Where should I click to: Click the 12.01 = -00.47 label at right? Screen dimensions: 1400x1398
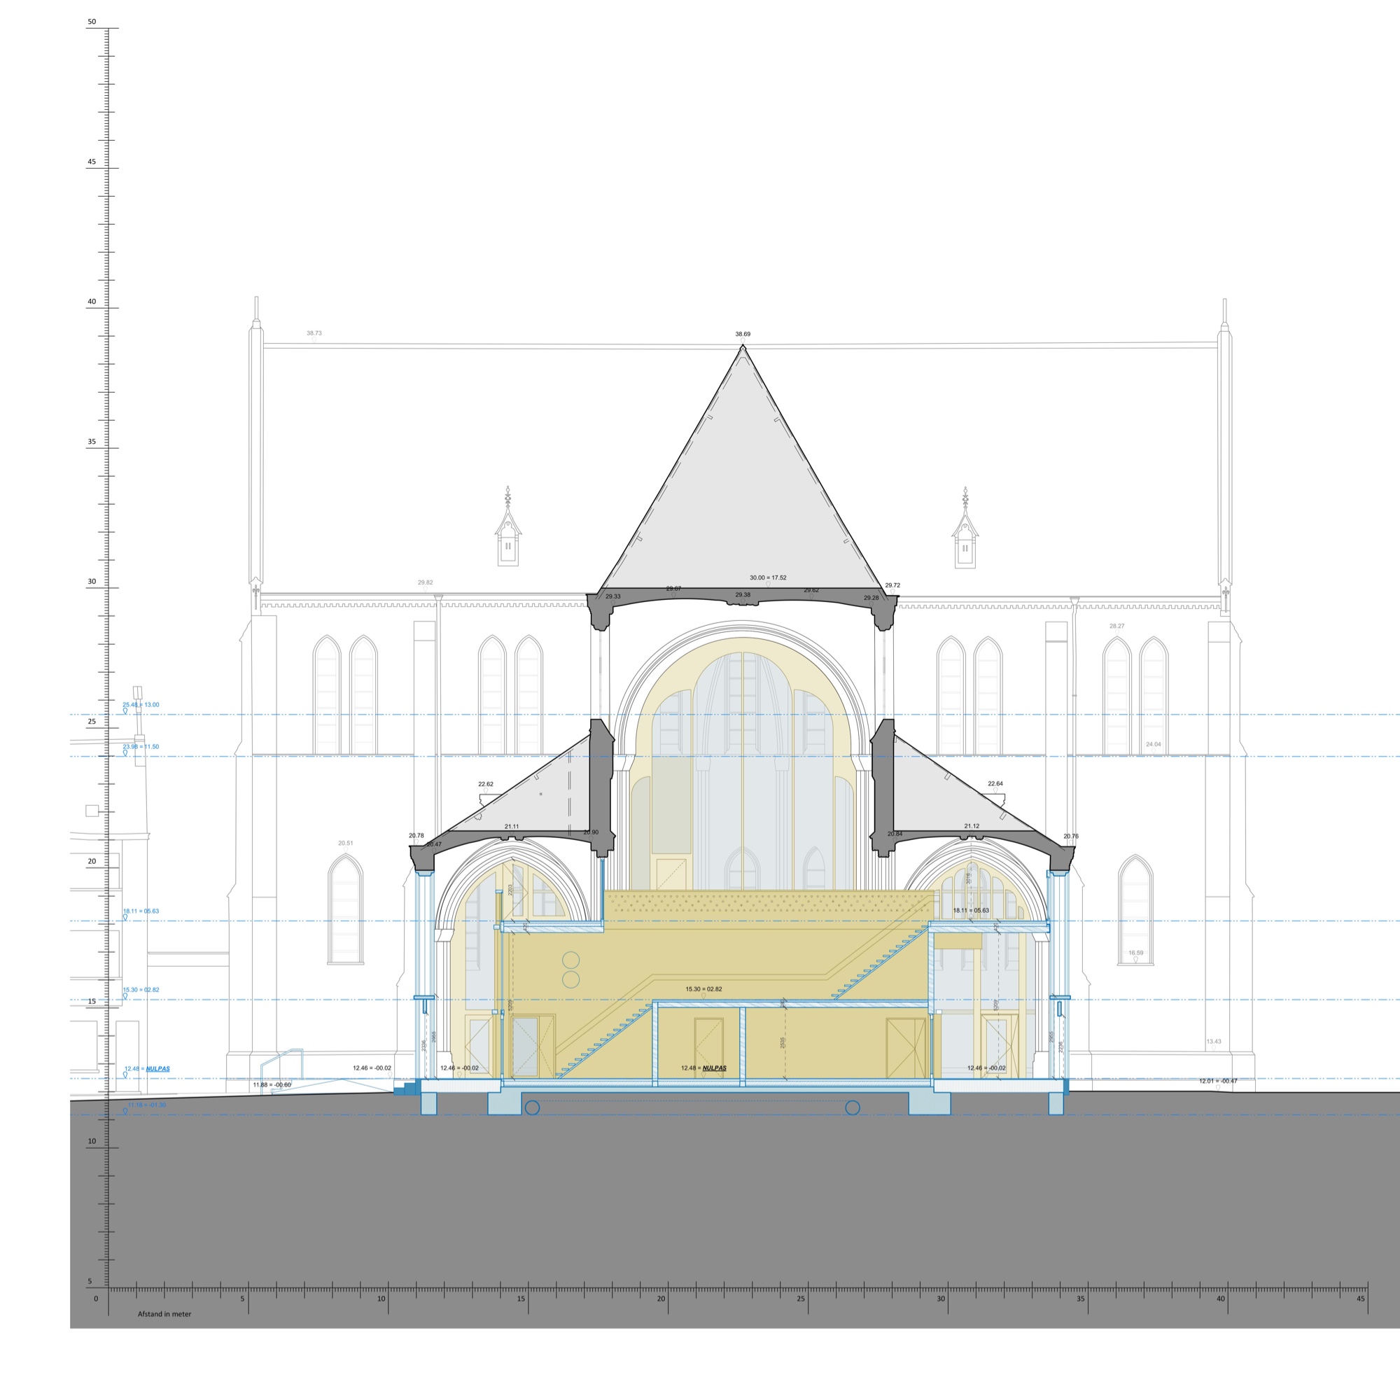1217,1081
